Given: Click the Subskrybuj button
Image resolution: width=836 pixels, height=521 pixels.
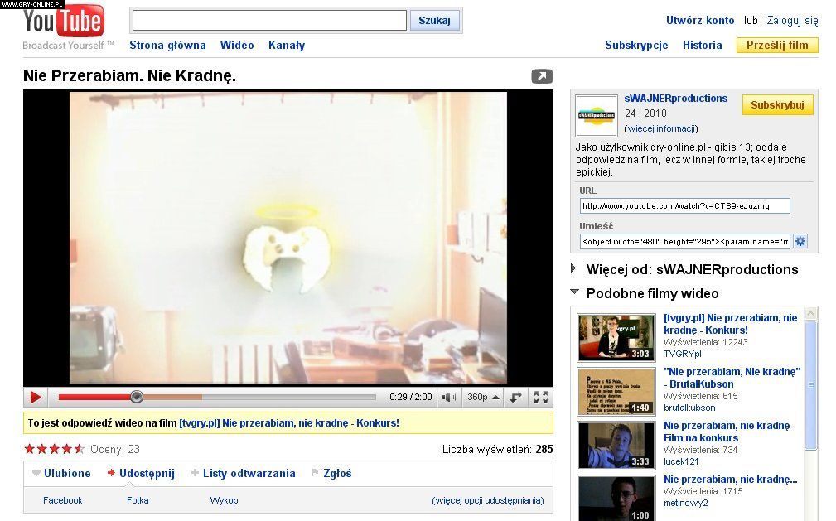Looking at the screenshot, I should click(777, 105).
